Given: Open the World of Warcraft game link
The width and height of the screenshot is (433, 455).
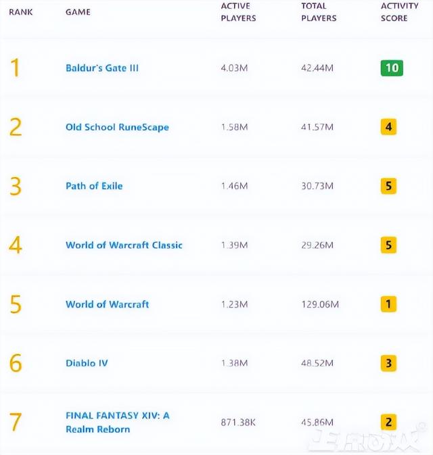Looking at the screenshot, I should [107, 304].
